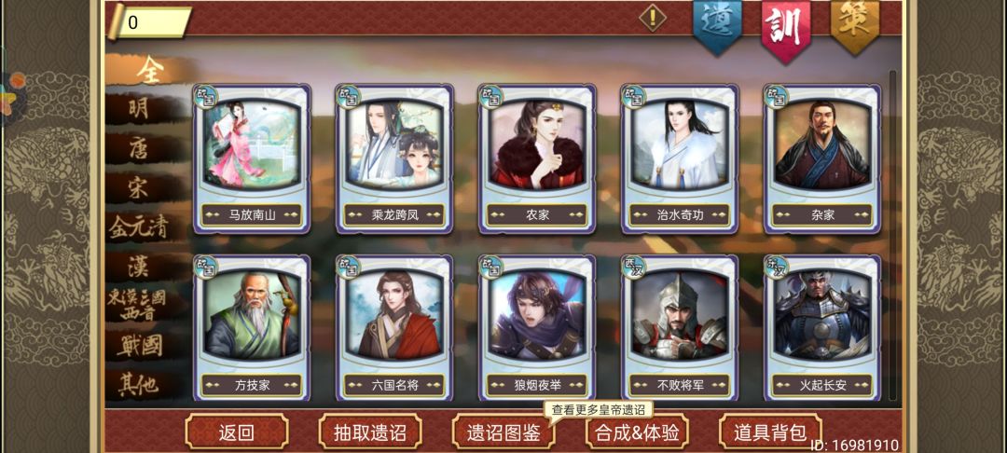Click the 抽取遗诏 button
The width and height of the screenshot is (1007, 453).
click(x=370, y=432)
